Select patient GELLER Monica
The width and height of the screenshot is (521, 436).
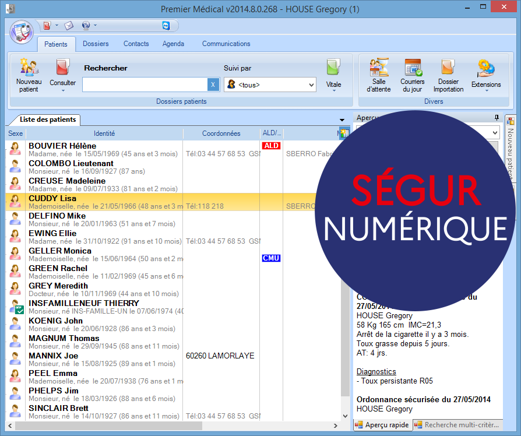coord(173,255)
